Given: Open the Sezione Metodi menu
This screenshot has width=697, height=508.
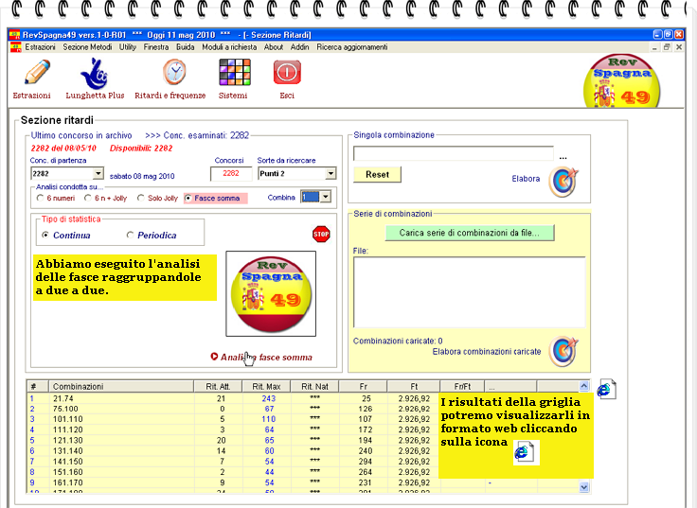Looking at the screenshot, I should point(87,47).
